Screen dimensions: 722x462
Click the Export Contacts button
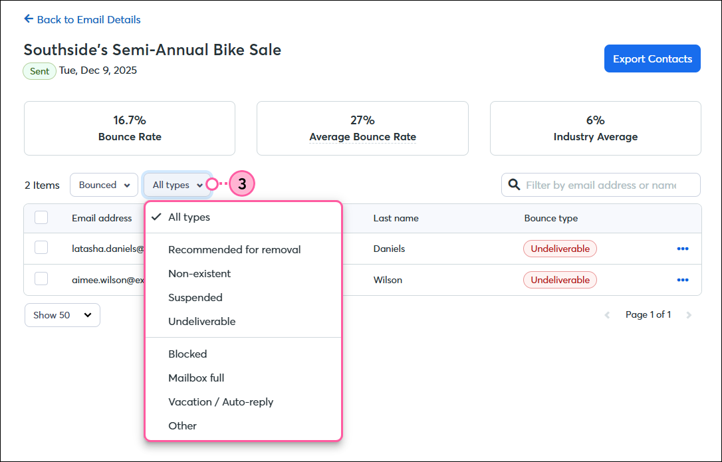652,58
